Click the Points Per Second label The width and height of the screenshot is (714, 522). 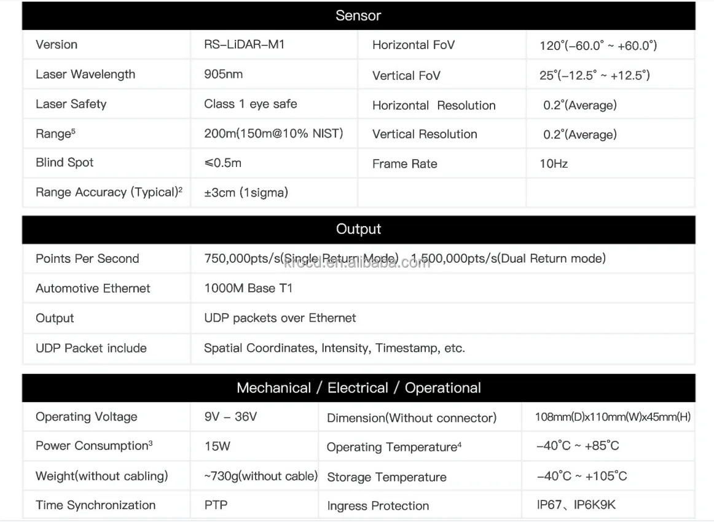click(87, 259)
